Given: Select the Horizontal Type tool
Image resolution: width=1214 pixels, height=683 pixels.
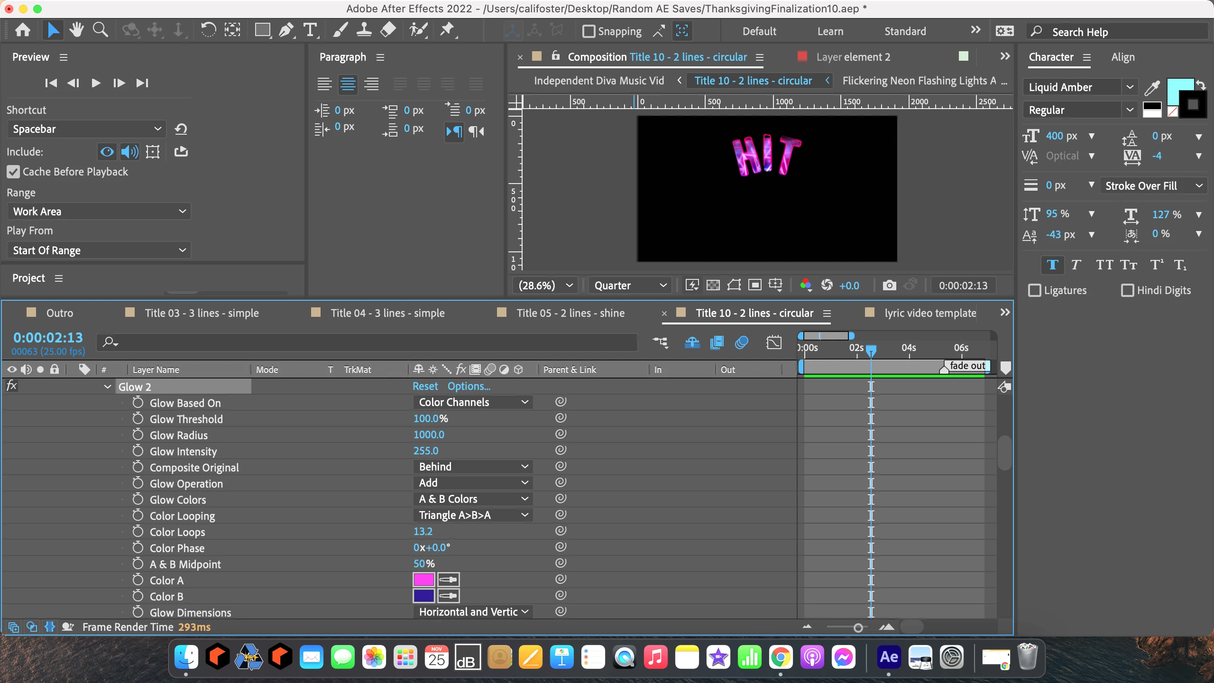Looking at the screenshot, I should pyautogui.click(x=310, y=31).
